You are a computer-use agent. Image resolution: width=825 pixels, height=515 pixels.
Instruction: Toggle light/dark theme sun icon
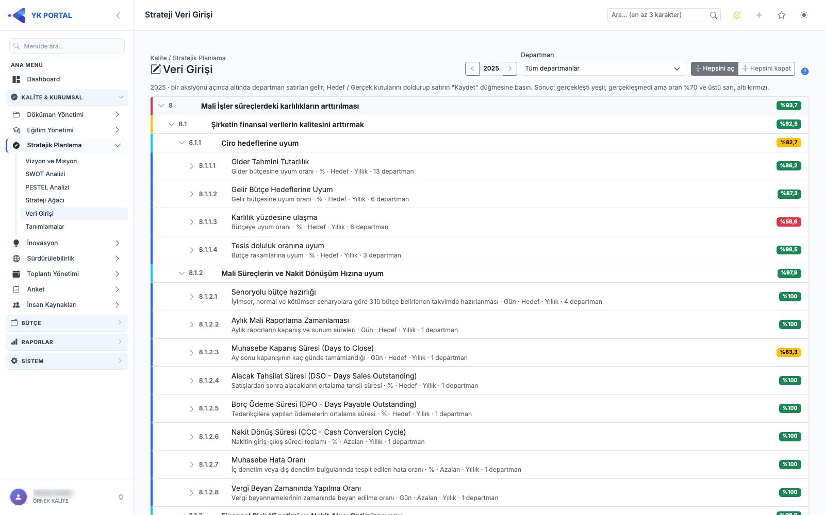(x=804, y=15)
